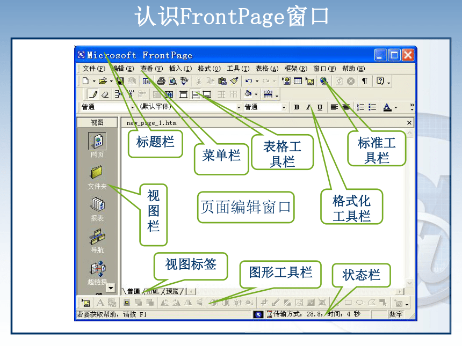Click the Undo arrow icon
The width and height of the screenshot is (462, 346).
[249, 81]
